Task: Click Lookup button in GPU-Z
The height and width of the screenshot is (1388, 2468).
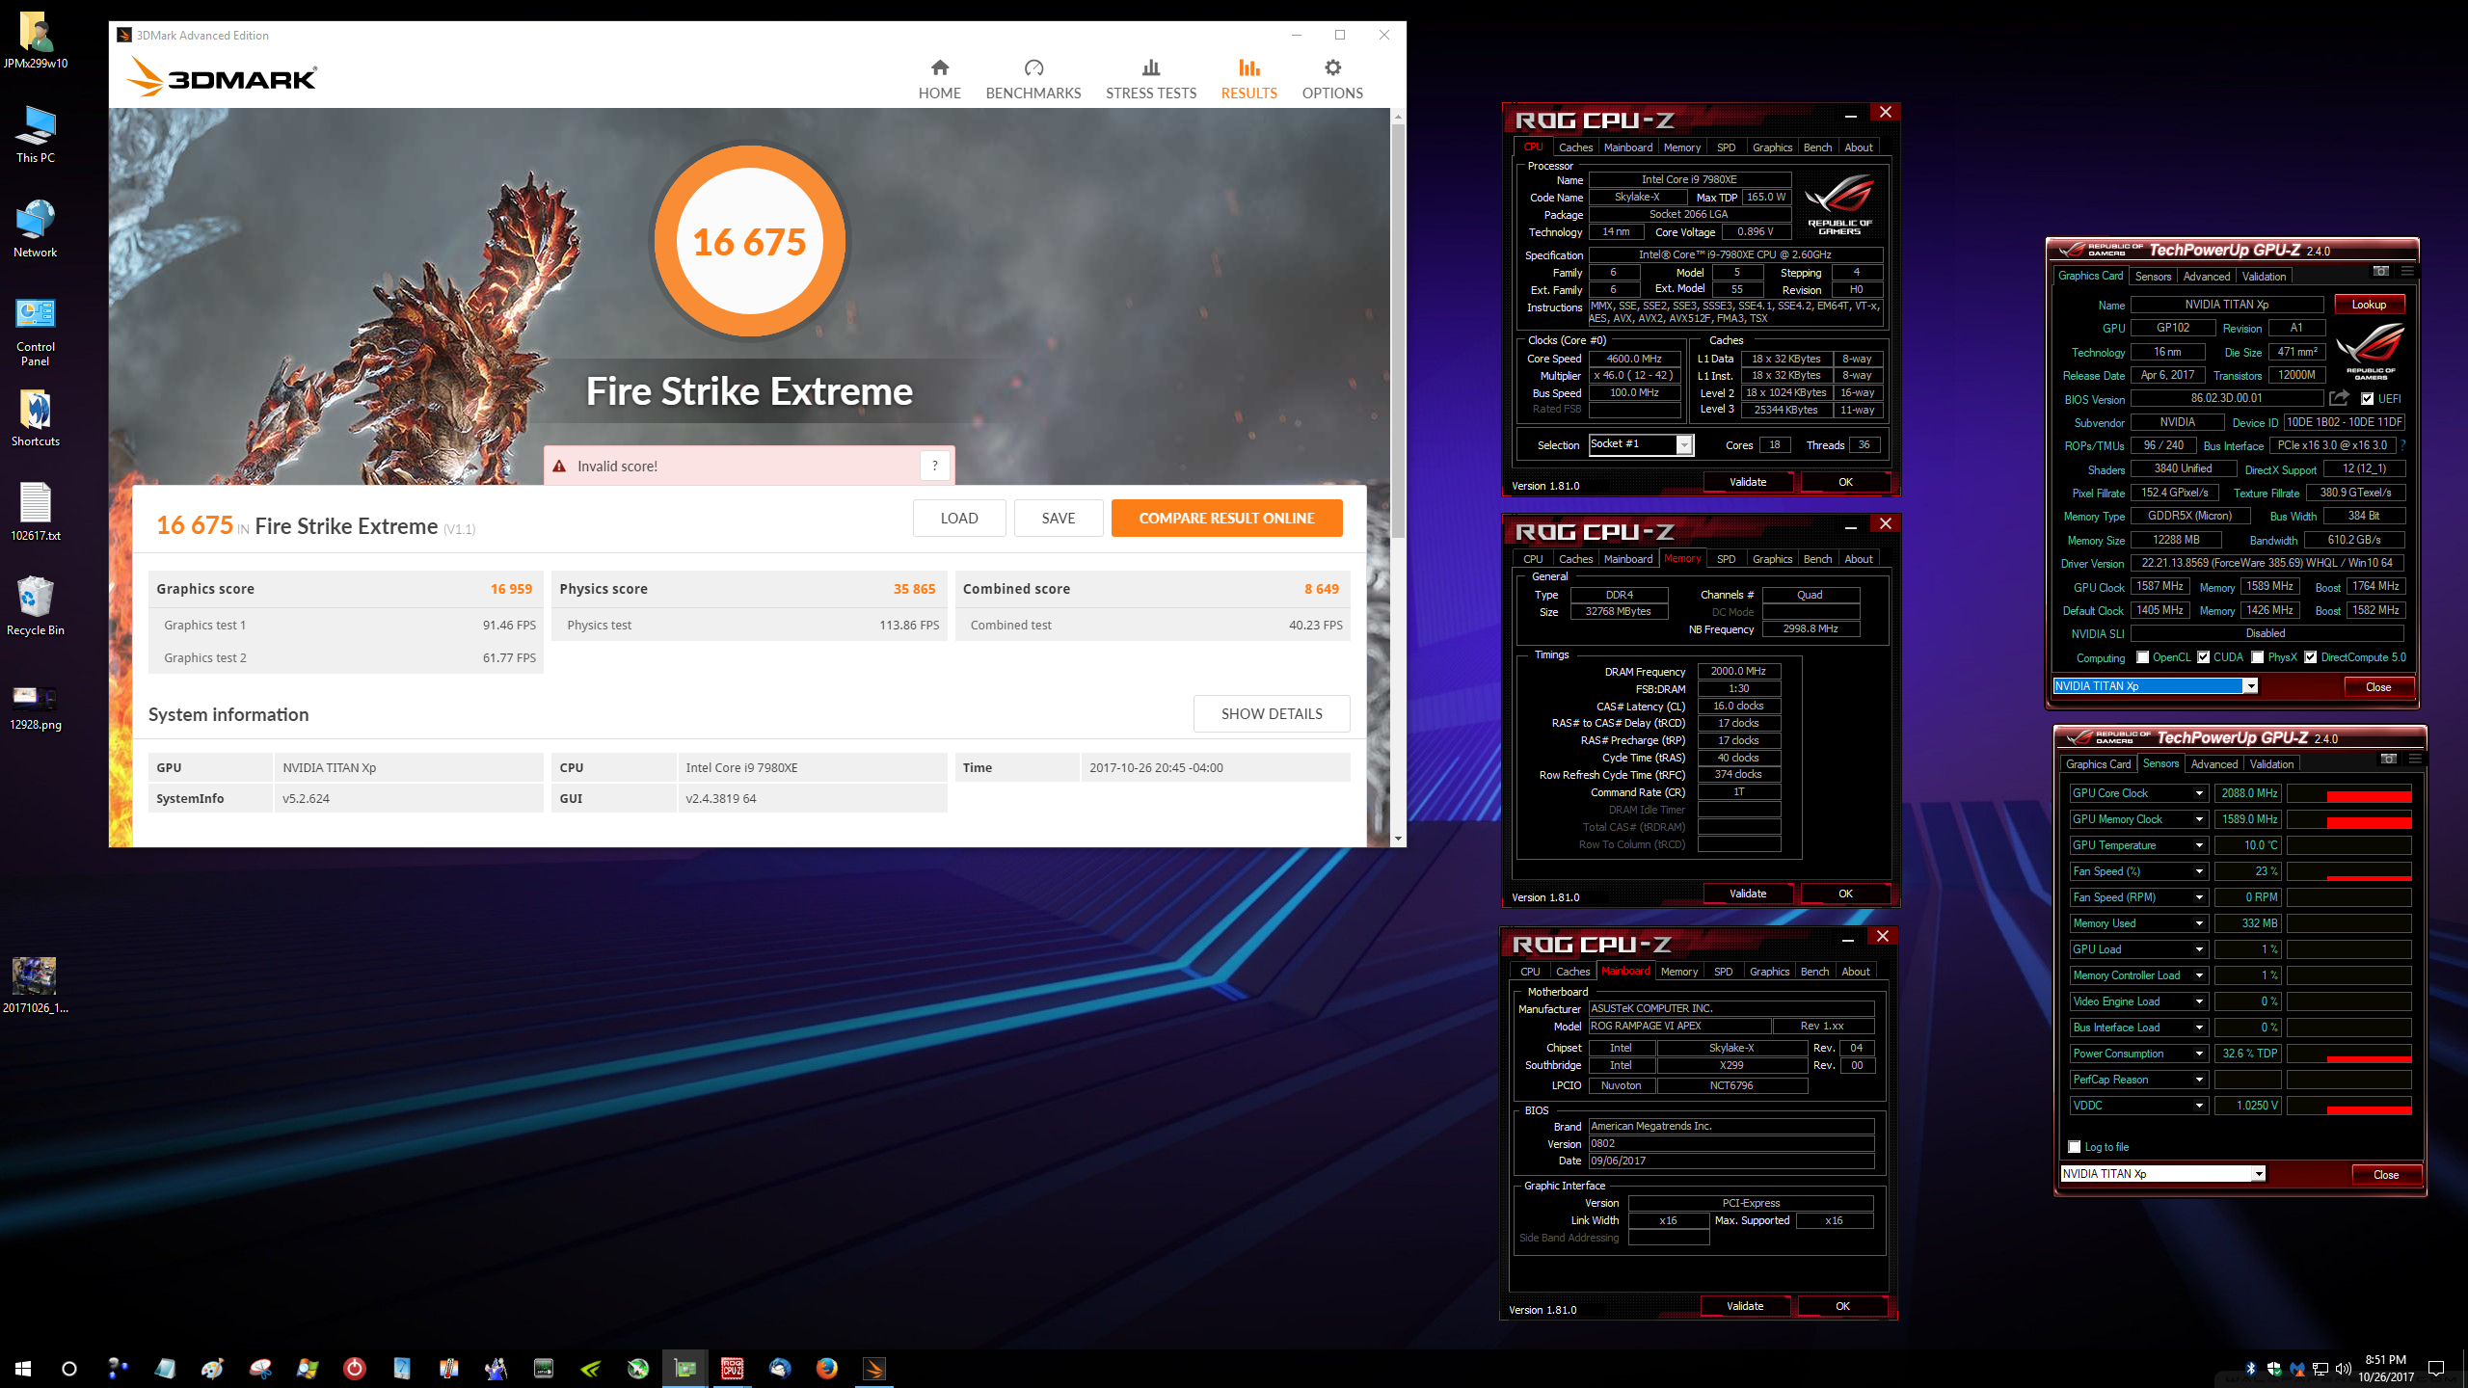Action: tap(2369, 305)
